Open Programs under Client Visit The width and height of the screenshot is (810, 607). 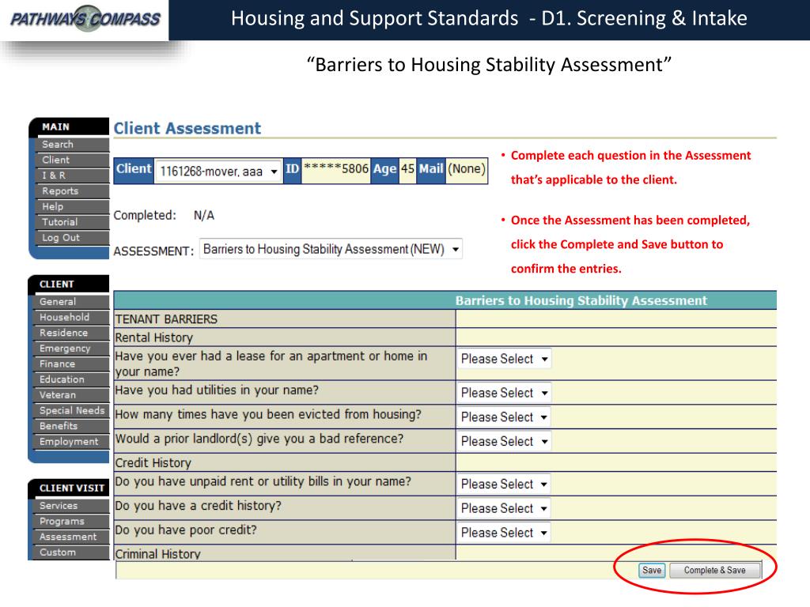point(71,522)
